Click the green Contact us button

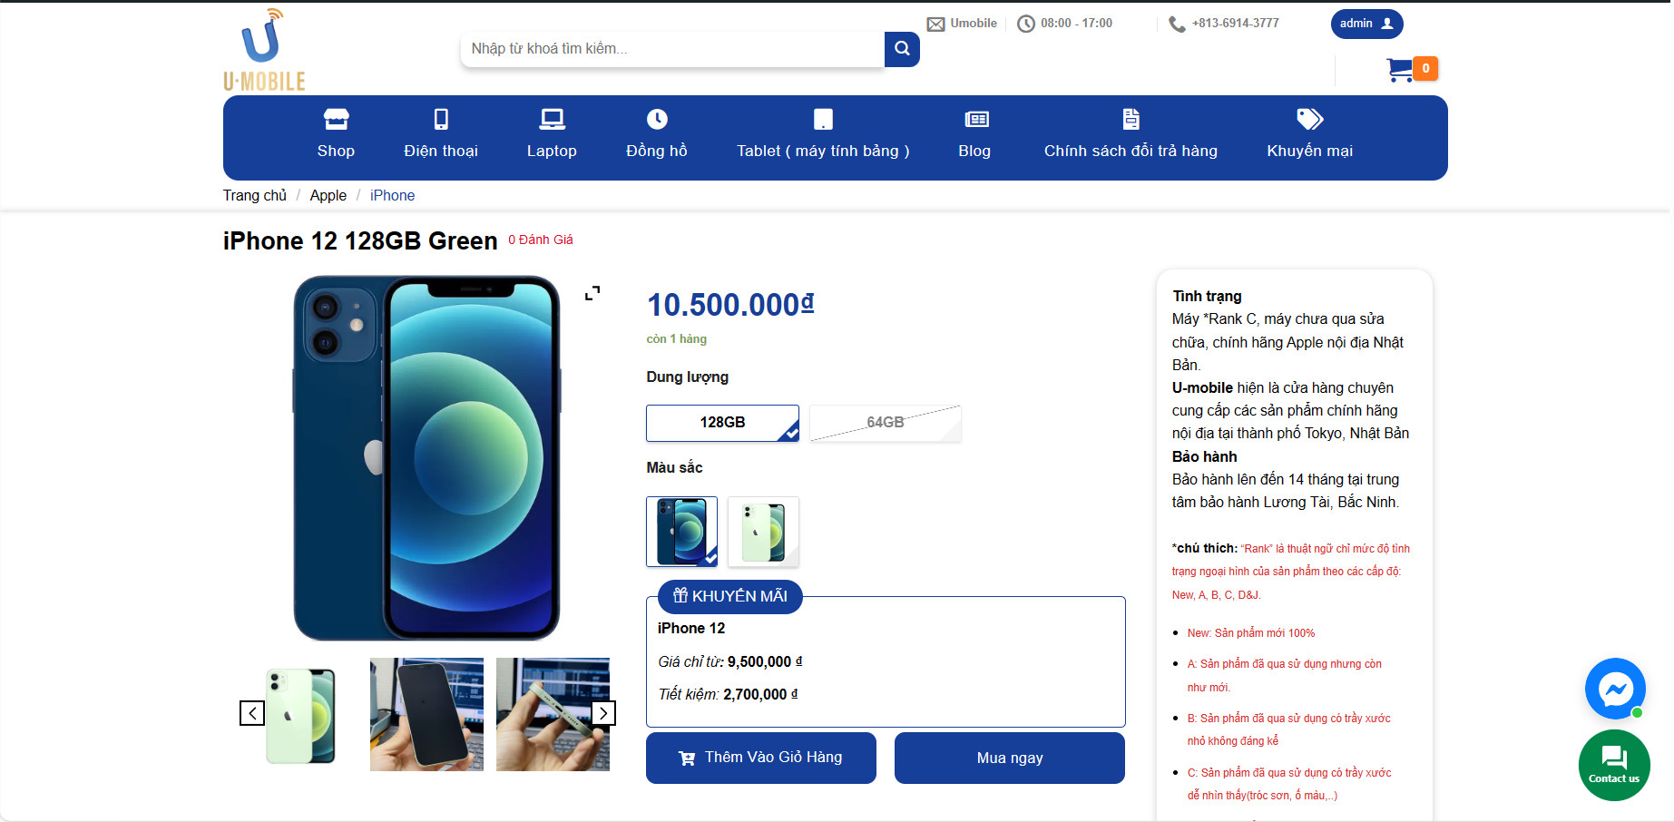(1614, 765)
